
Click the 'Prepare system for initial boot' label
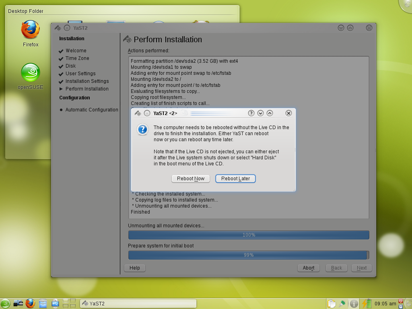tap(161, 246)
